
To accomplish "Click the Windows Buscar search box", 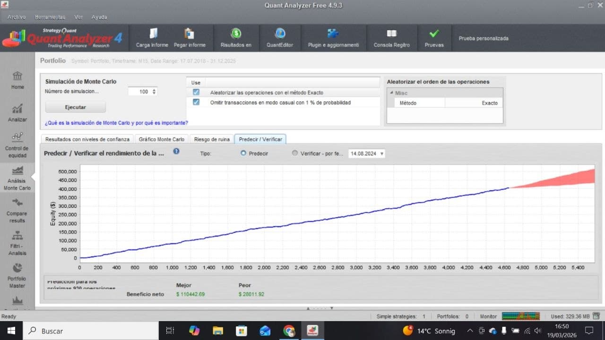I will 91,331.
